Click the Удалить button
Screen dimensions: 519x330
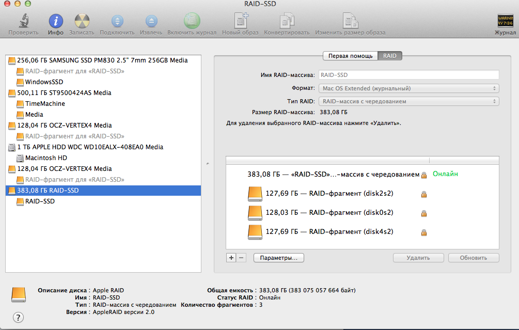coord(418,258)
